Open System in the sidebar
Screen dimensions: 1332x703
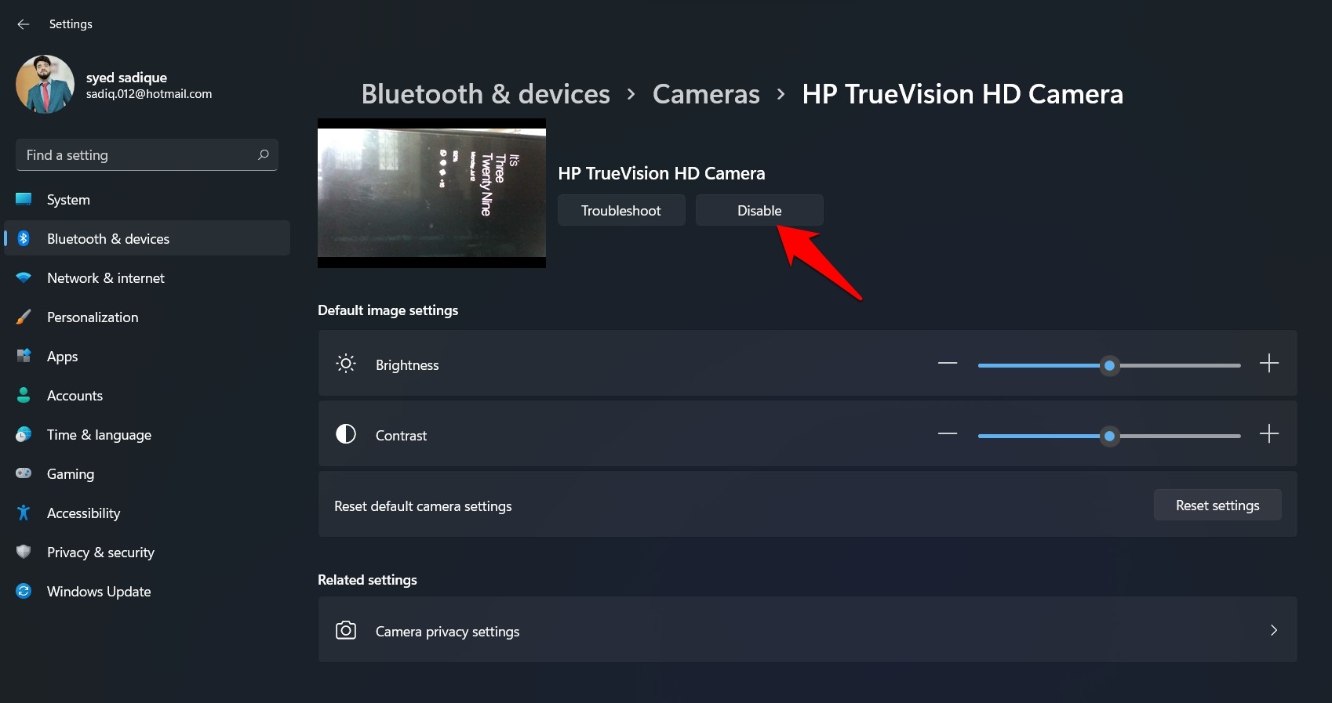pos(68,200)
